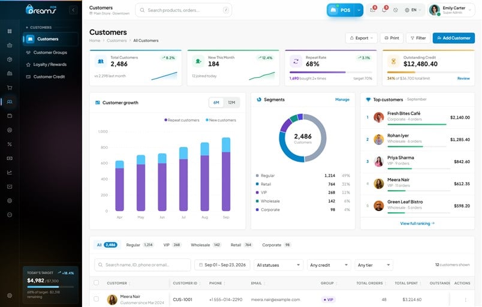
Task: Tick the checkbox on the Meera Nair row
Action: (x=96, y=299)
